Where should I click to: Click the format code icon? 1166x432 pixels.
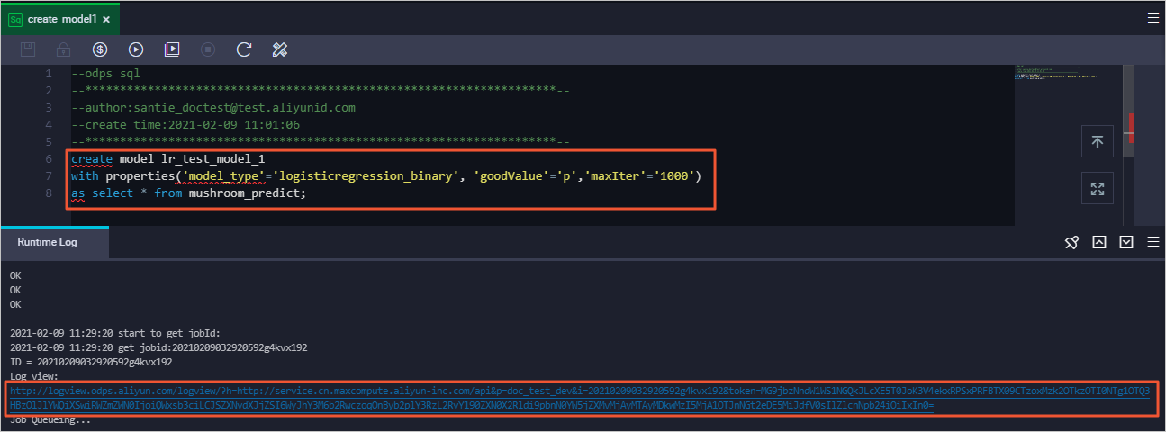pyautogui.click(x=279, y=49)
